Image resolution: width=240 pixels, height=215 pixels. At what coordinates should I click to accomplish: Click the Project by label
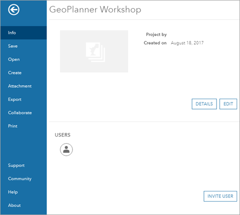[156, 35]
